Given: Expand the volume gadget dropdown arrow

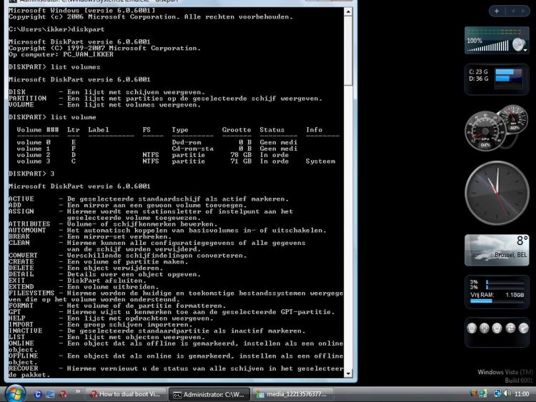Looking at the screenshot, I should point(525,50).
